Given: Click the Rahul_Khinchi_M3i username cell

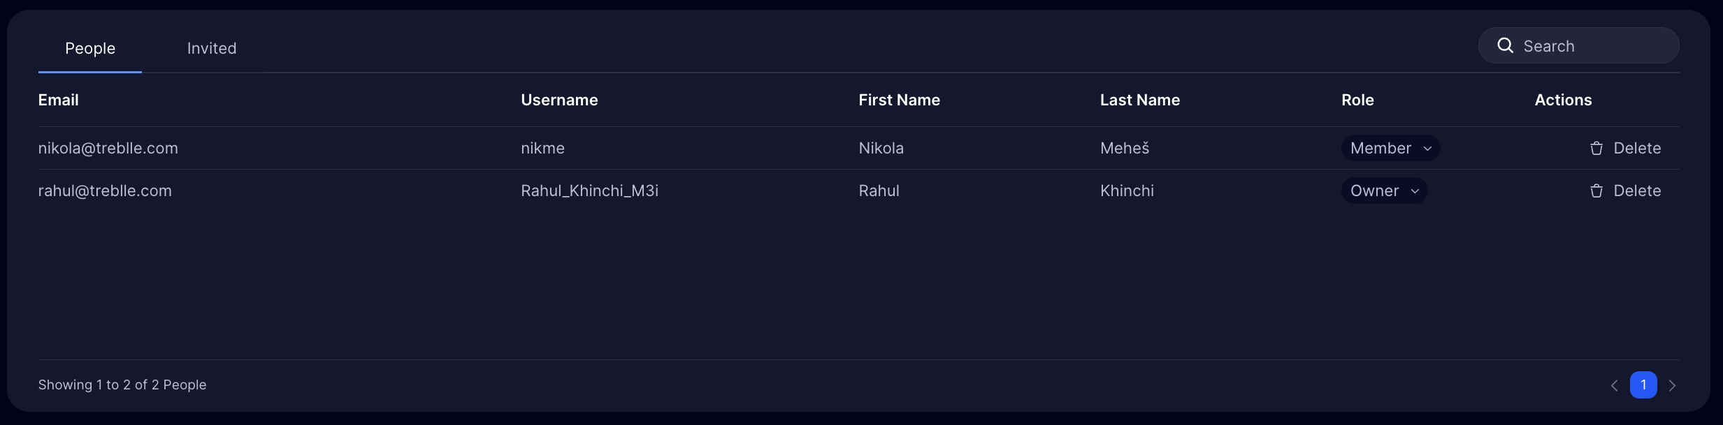Looking at the screenshot, I should point(589,191).
